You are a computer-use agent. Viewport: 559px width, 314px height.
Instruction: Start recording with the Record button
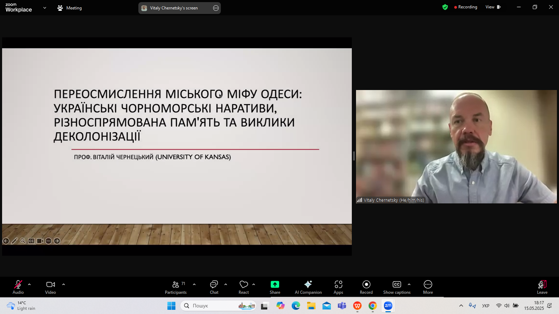tap(366, 287)
